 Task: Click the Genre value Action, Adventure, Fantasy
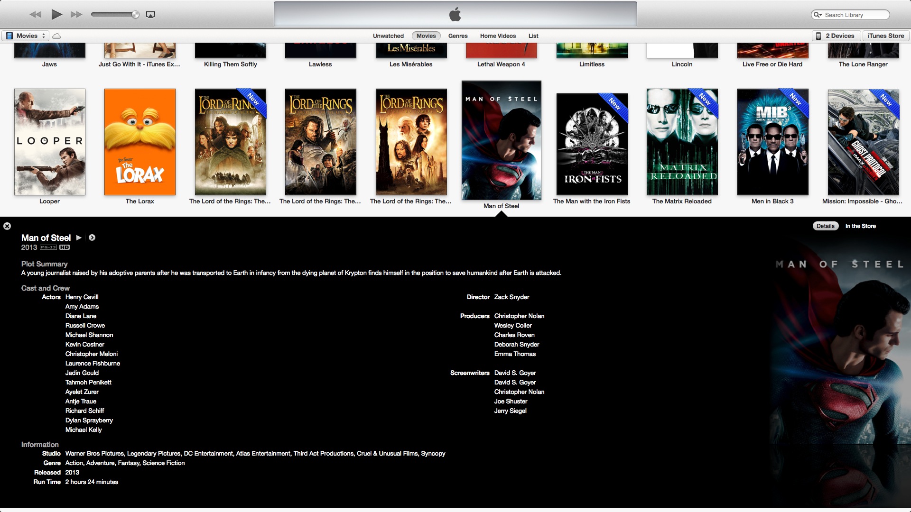125,463
